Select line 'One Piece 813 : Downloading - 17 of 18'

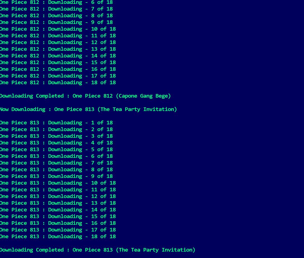click(58, 230)
